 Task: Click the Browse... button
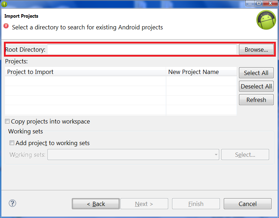(256, 50)
